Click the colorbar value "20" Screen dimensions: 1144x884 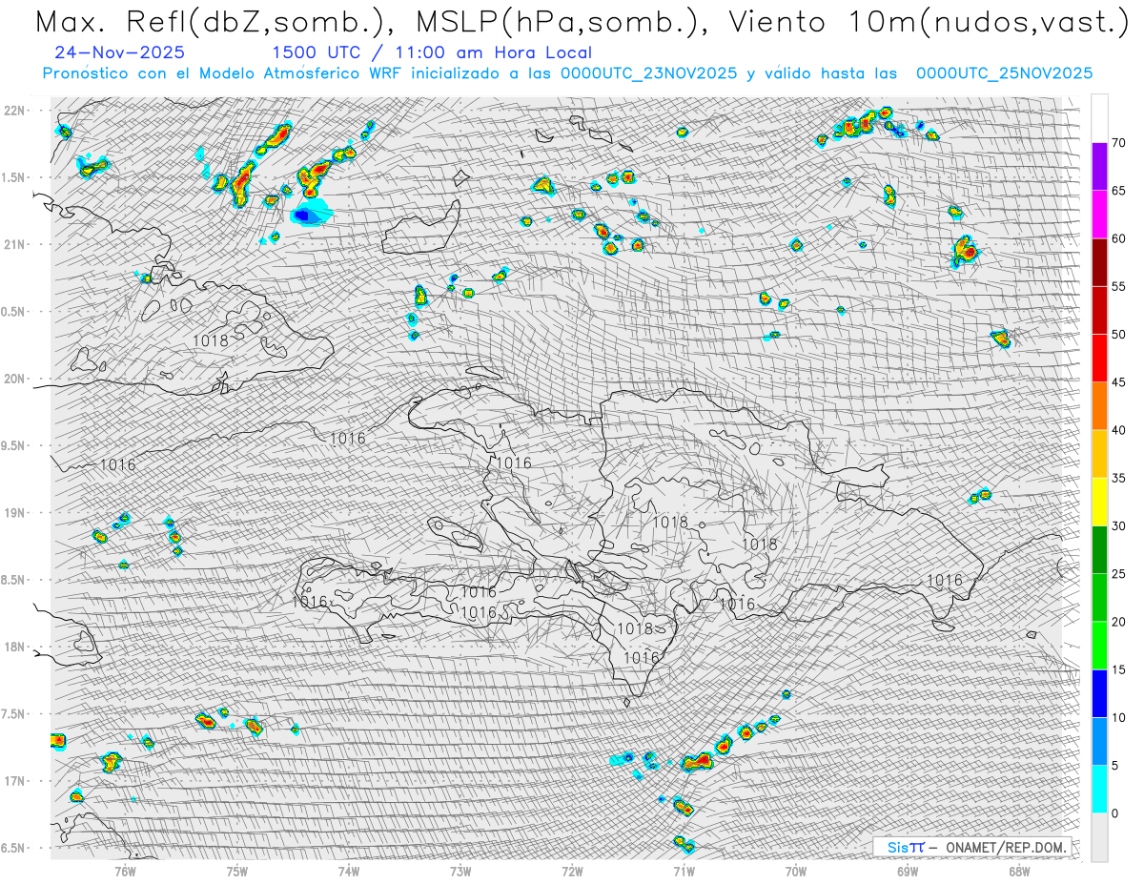pos(1119,622)
